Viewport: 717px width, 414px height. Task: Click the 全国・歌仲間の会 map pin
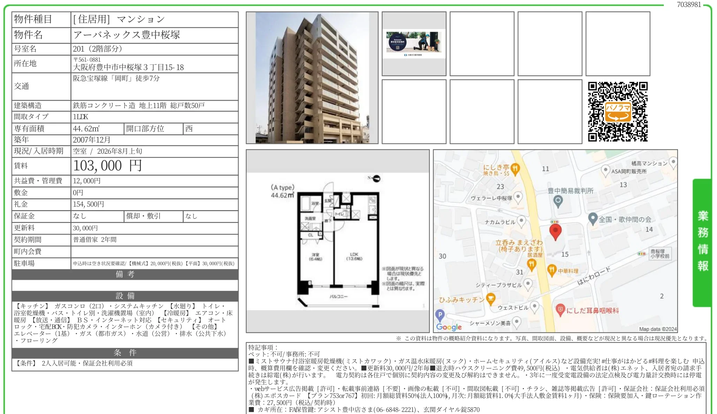point(593,219)
